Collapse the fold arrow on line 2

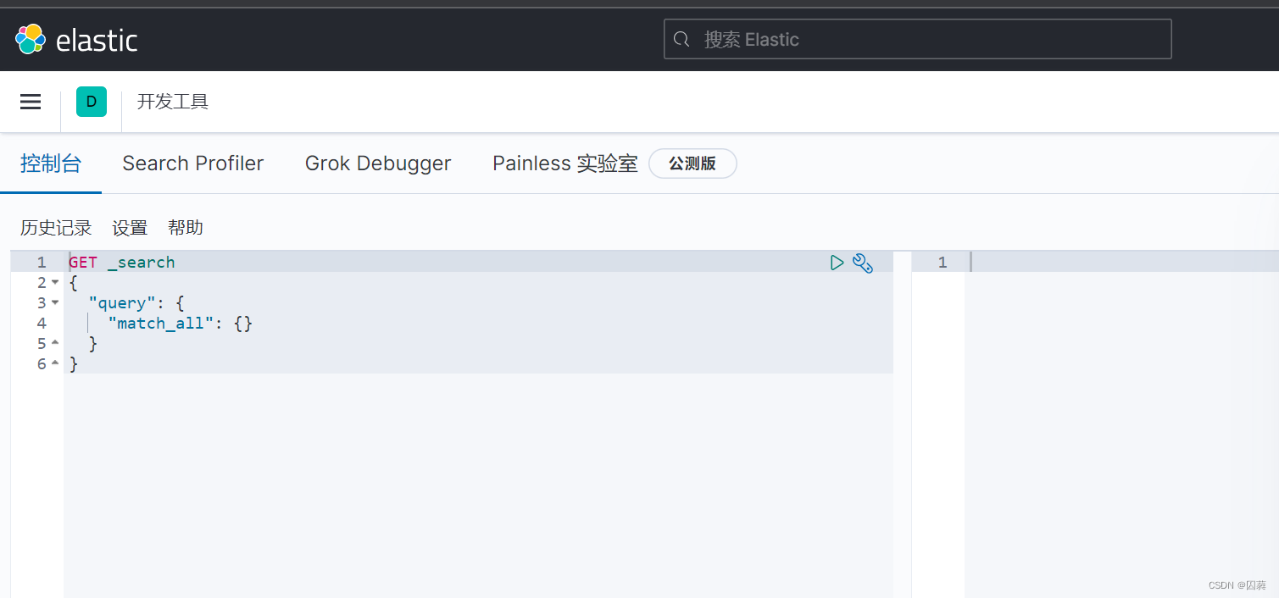pos(55,282)
